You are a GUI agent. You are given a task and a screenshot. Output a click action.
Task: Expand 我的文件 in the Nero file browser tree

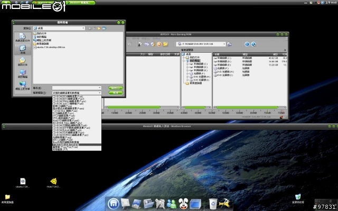tap(184, 57)
